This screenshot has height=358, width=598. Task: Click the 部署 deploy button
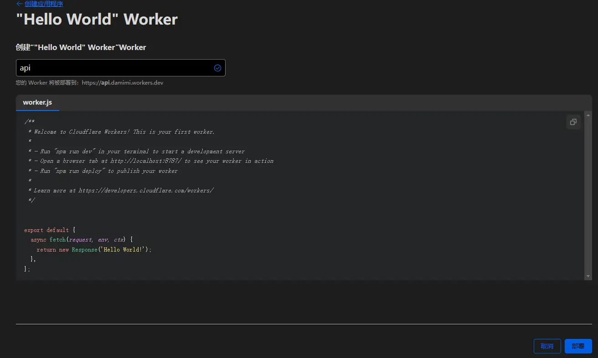[x=578, y=346]
